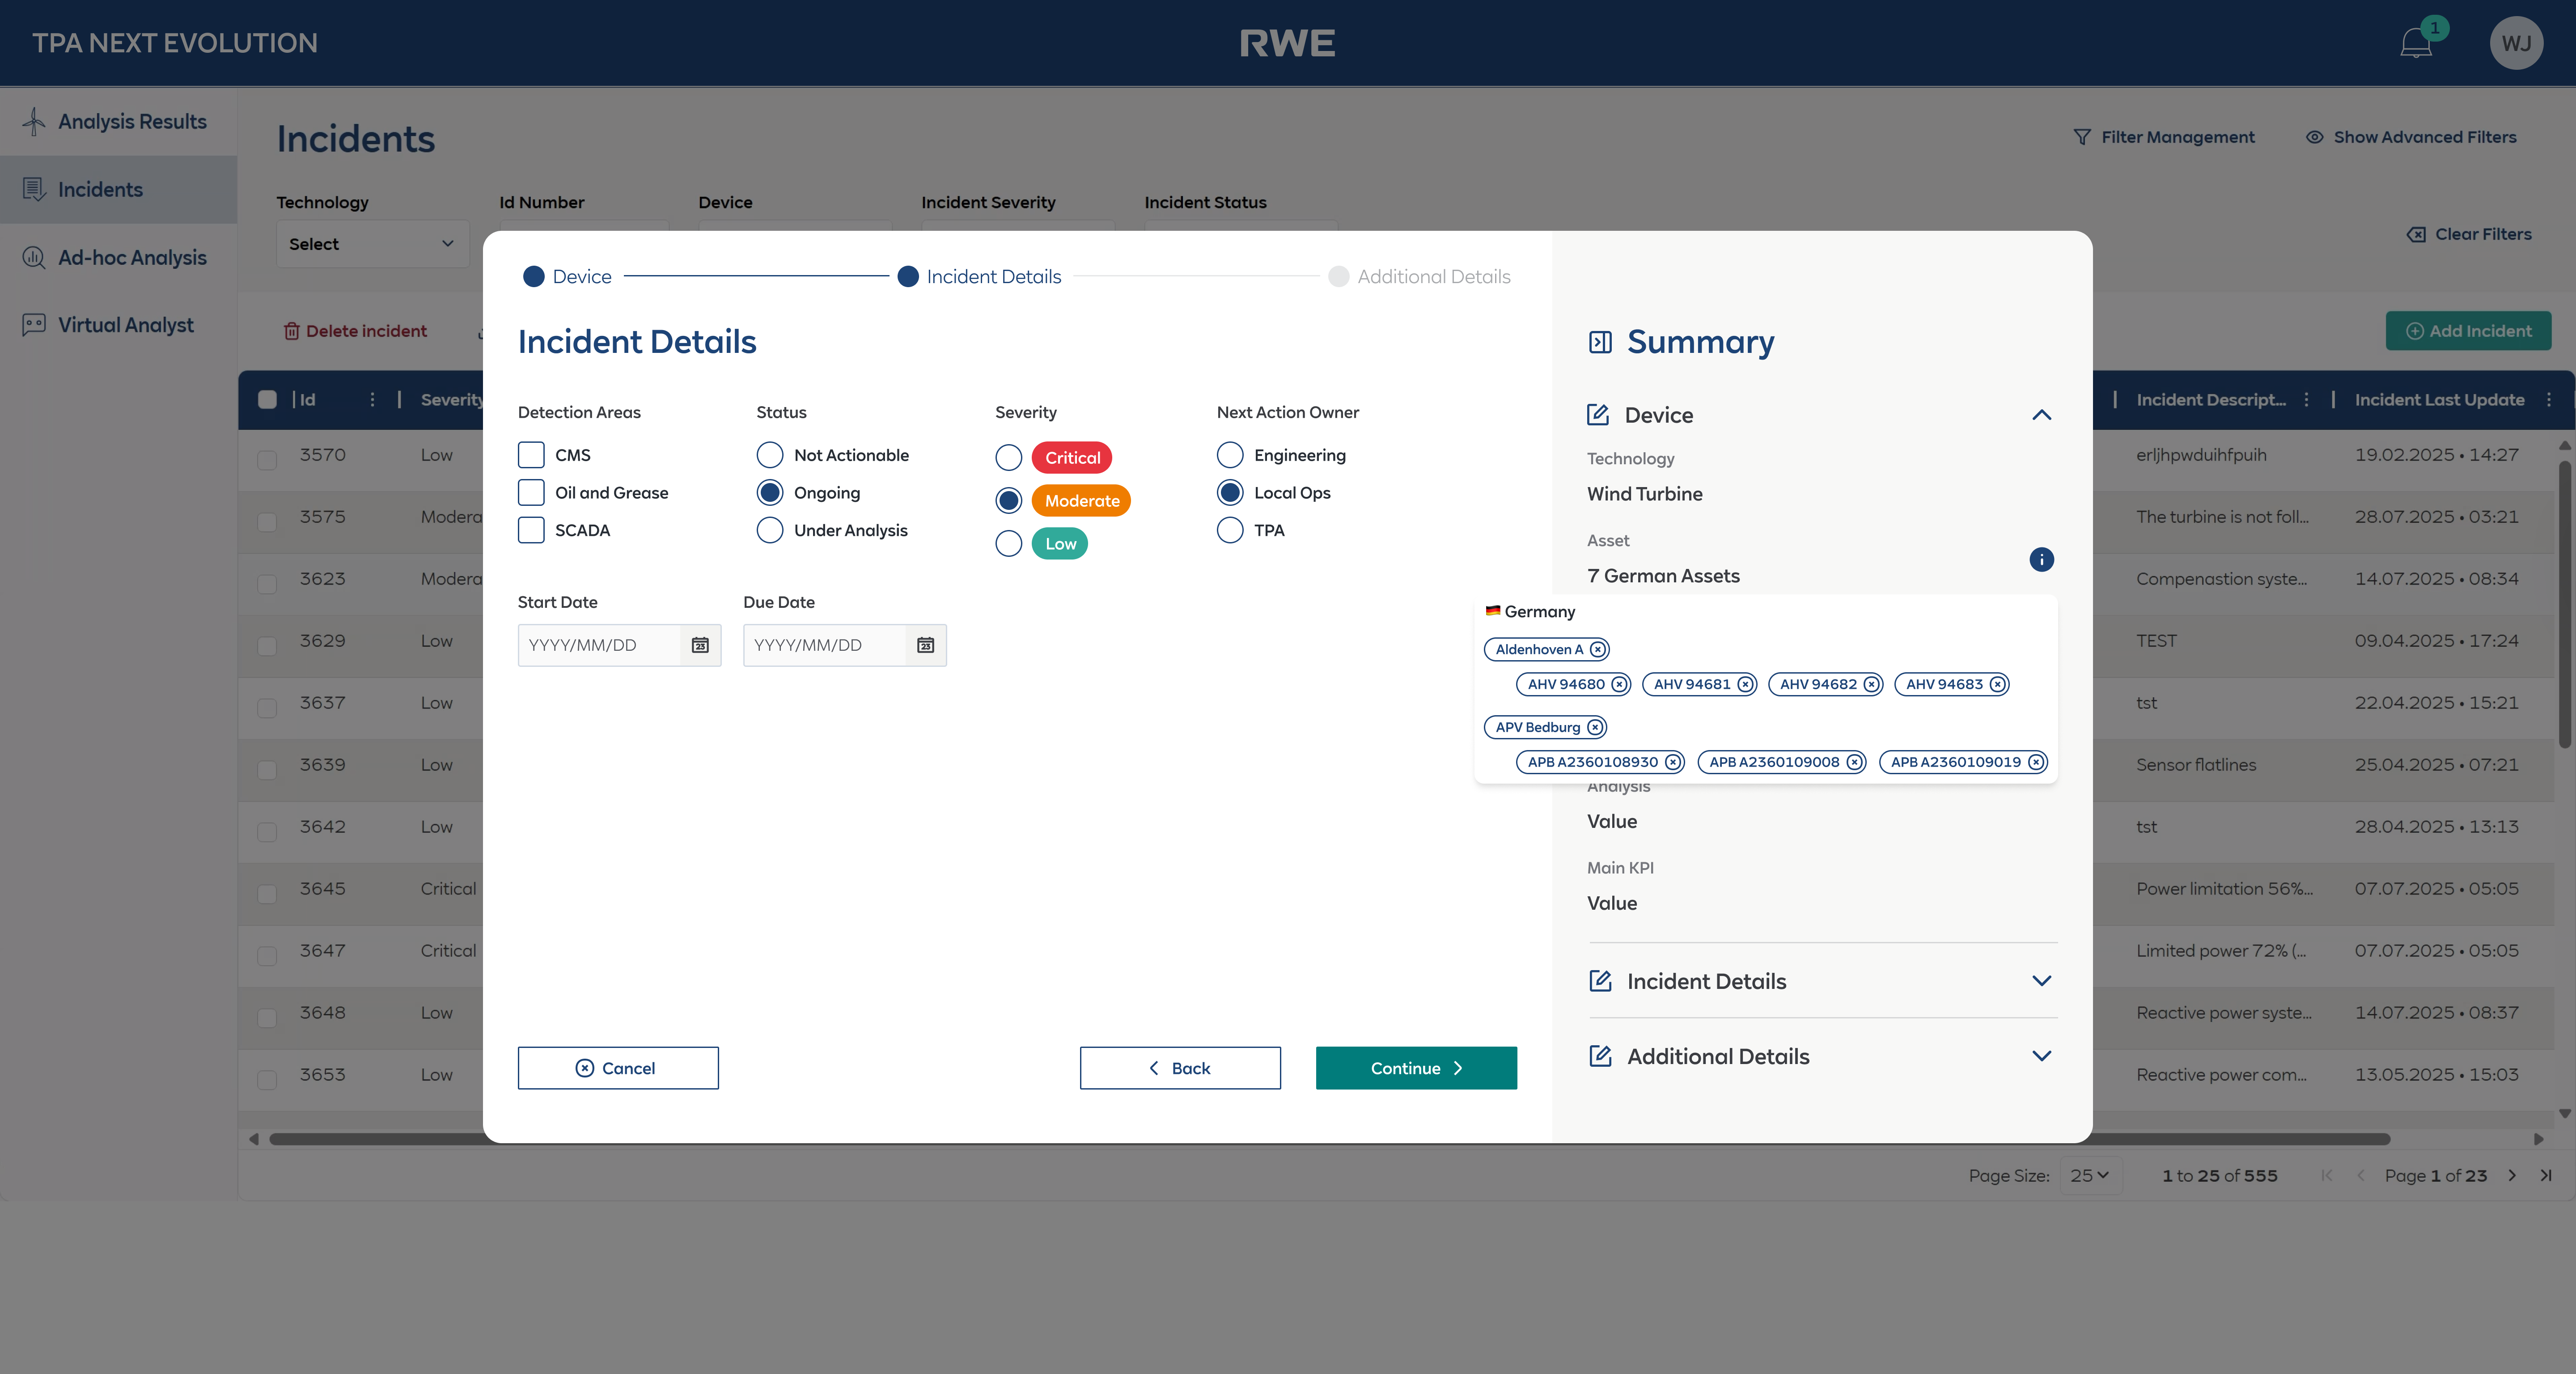Check the Oil and Grease box

[531, 493]
